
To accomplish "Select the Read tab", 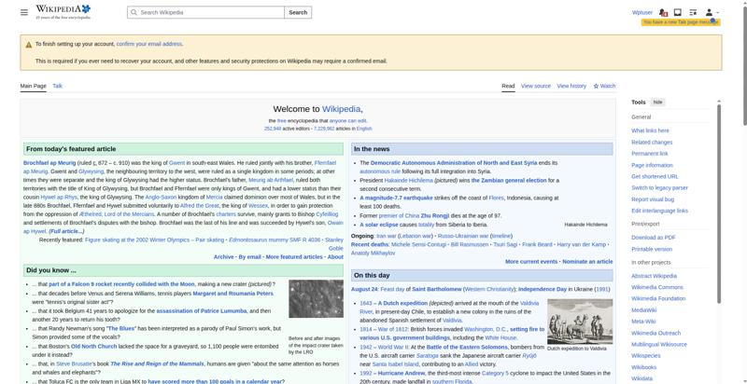I will coord(508,86).
